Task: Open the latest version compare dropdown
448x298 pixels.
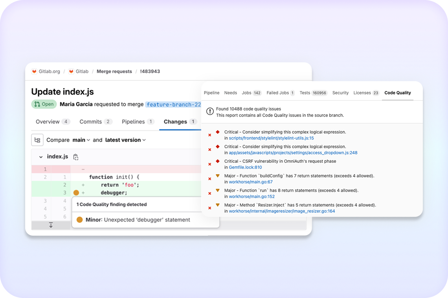Action: click(x=125, y=140)
